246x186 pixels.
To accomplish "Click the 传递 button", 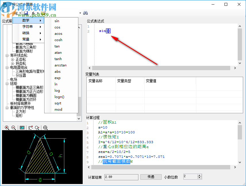I will (151, 177).
